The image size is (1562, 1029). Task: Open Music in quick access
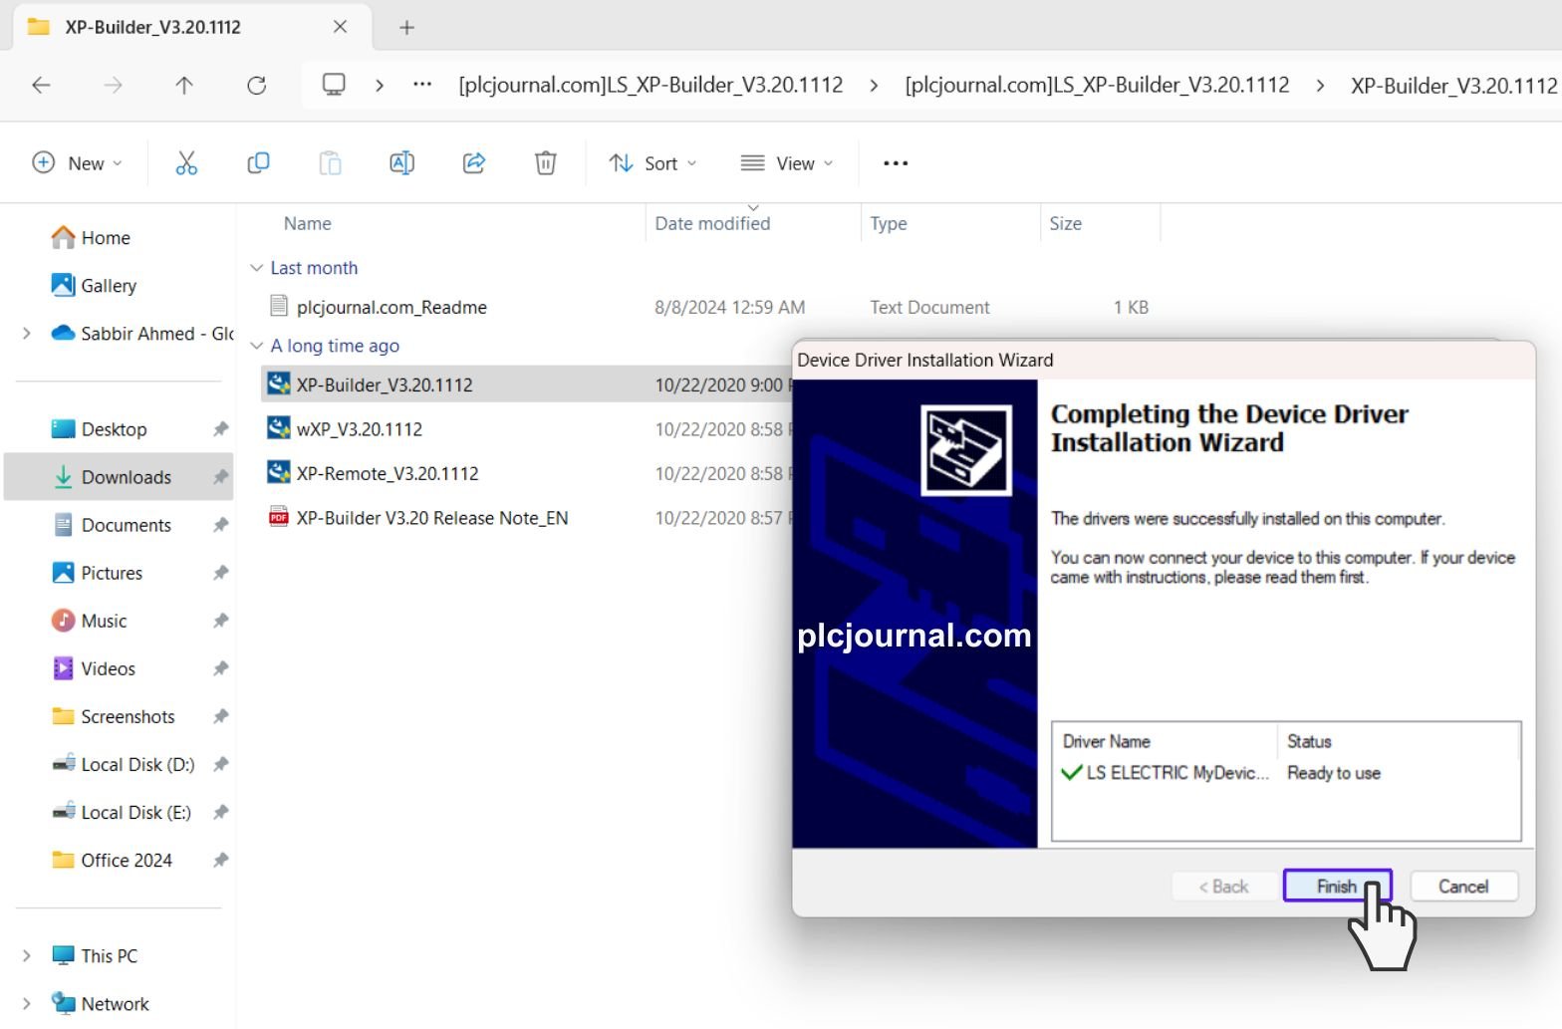point(104,621)
